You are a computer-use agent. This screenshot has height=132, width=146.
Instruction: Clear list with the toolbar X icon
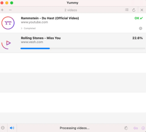tap(142, 10)
